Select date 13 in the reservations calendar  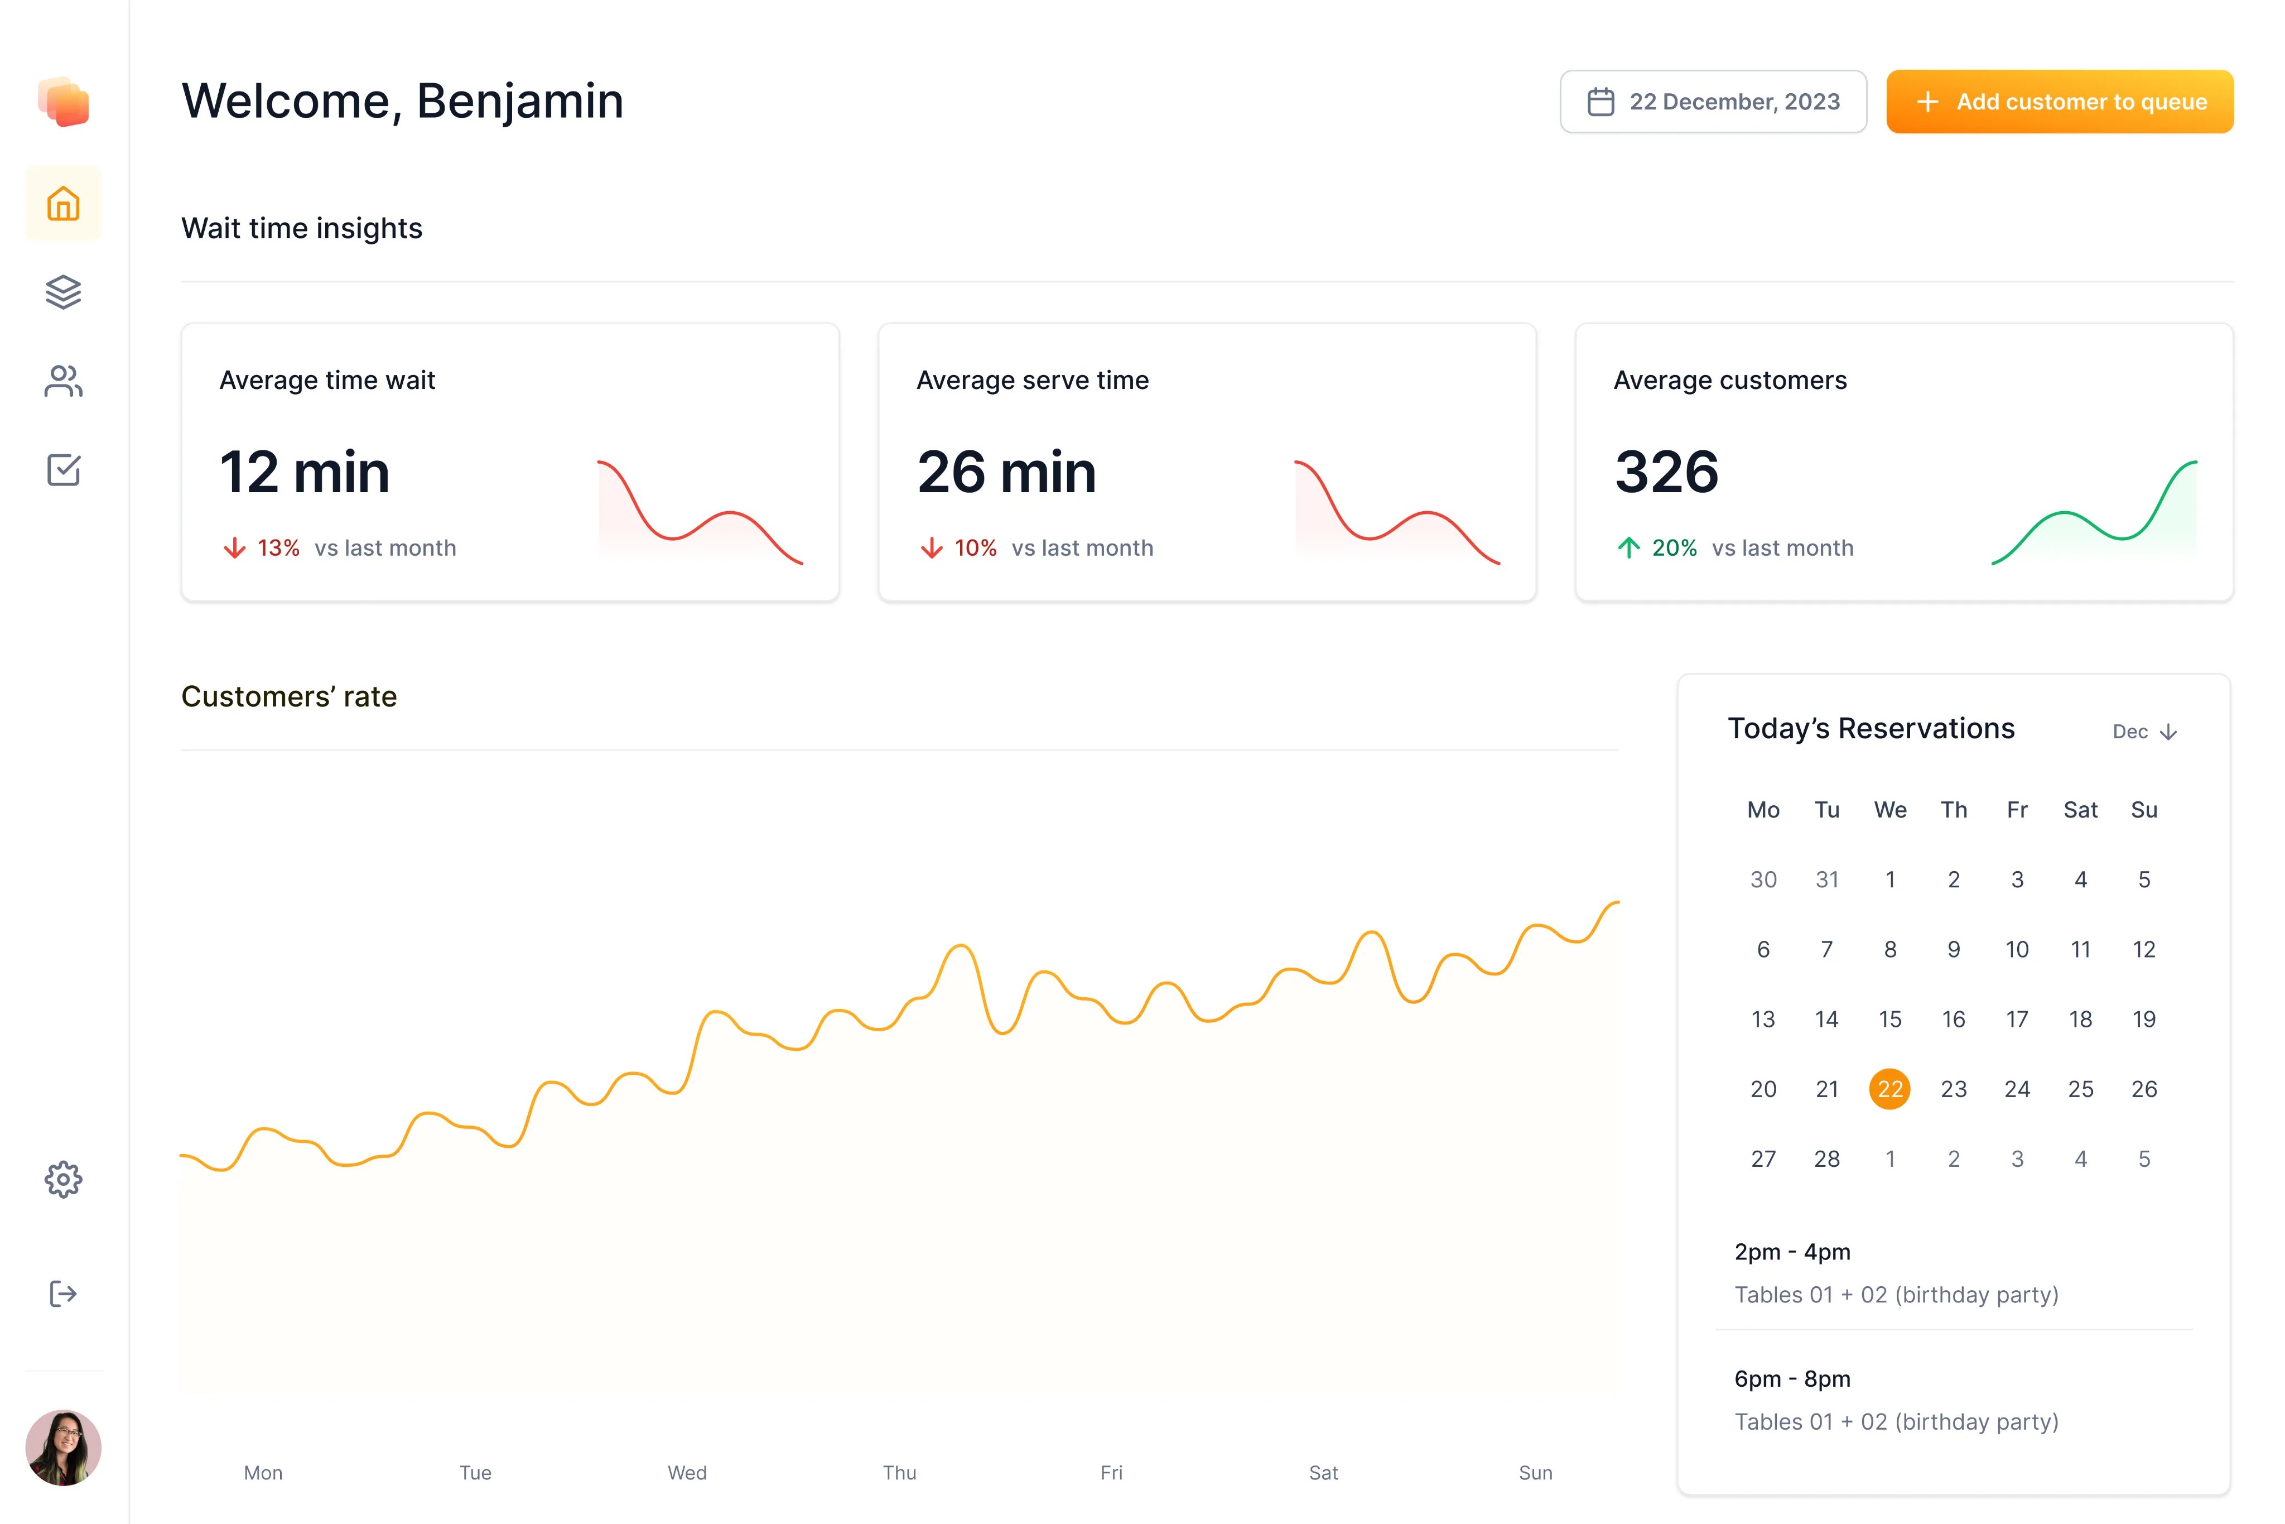tap(1762, 1018)
